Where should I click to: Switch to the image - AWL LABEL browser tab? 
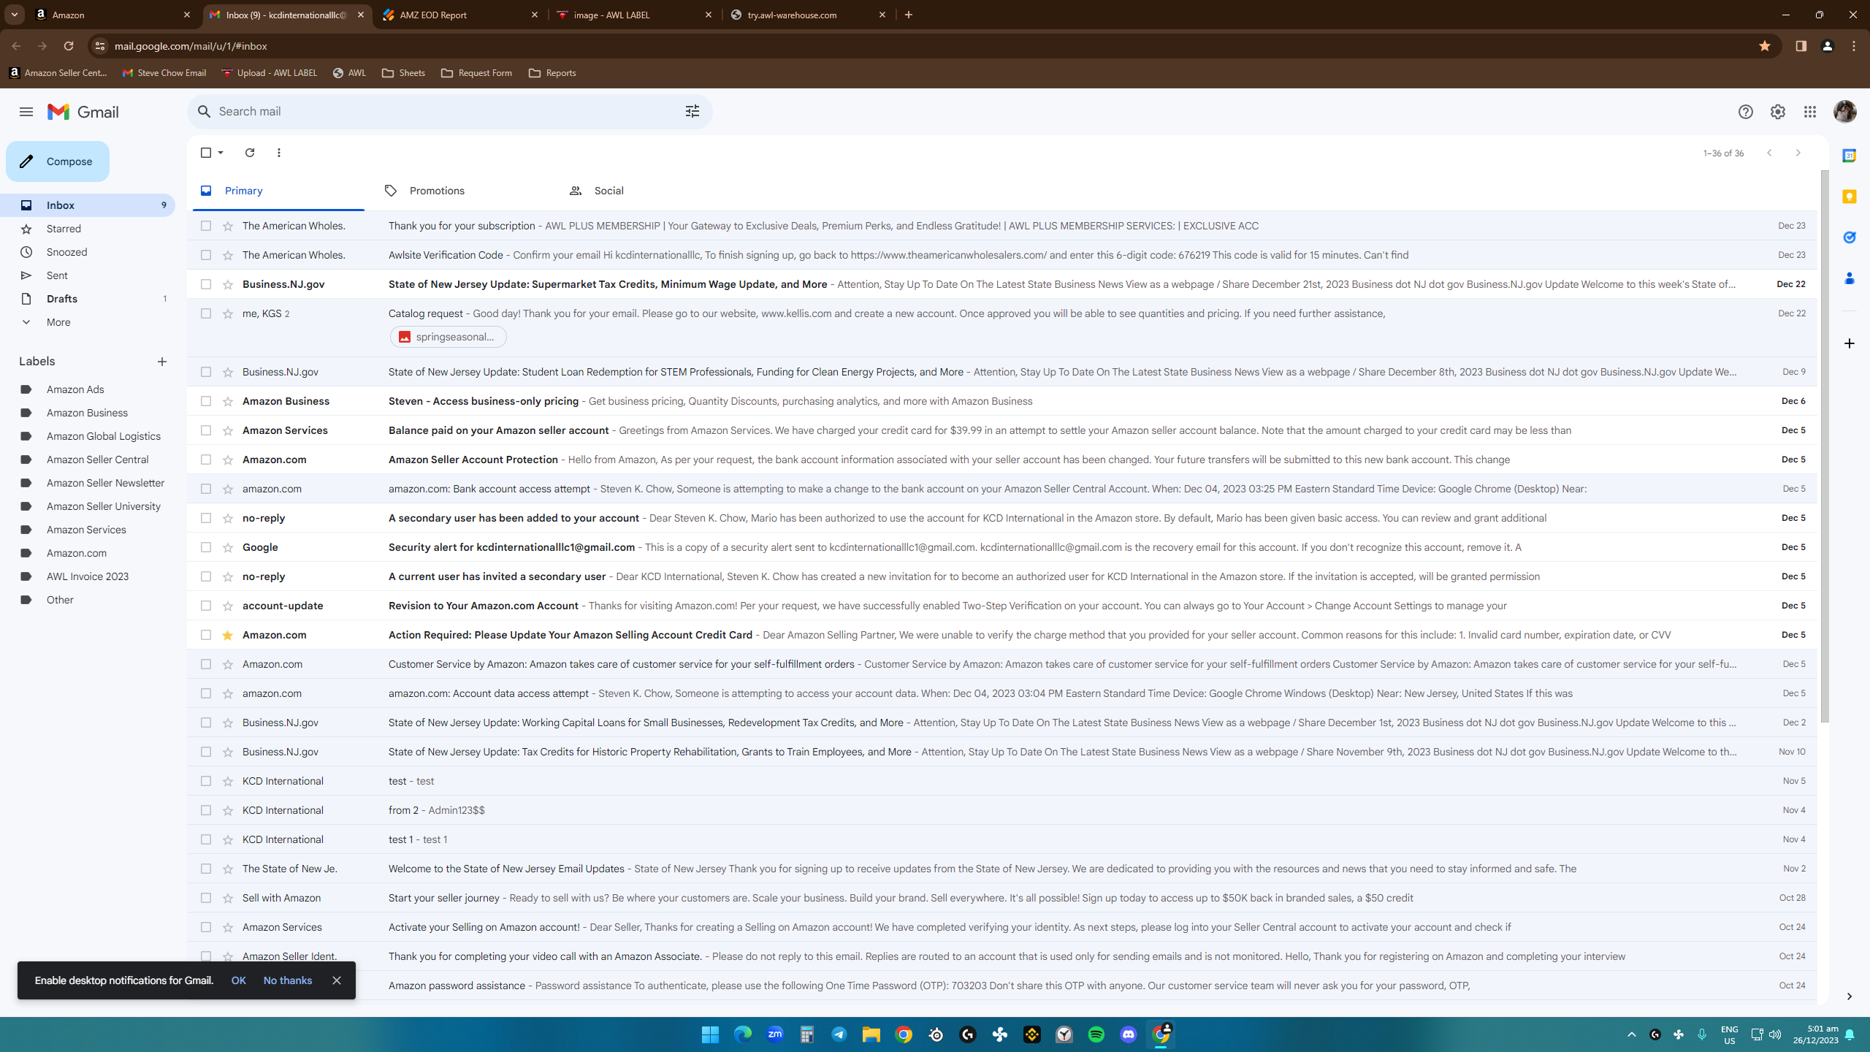[634, 15]
